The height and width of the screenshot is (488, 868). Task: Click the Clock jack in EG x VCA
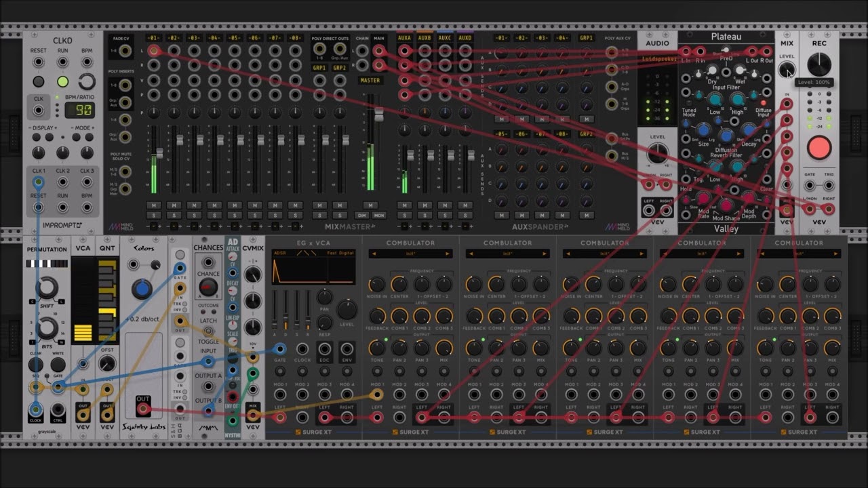click(x=302, y=349)
